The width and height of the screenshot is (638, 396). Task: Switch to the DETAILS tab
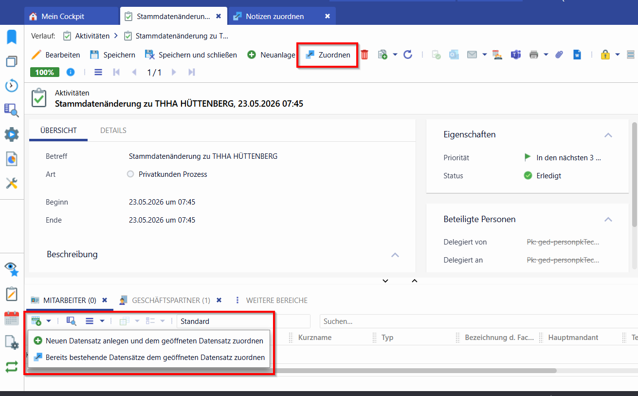click(113, 131)
